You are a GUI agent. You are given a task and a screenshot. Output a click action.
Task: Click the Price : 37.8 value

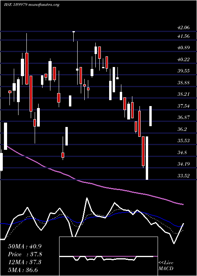pyautogui.click(x=25, y=254)
